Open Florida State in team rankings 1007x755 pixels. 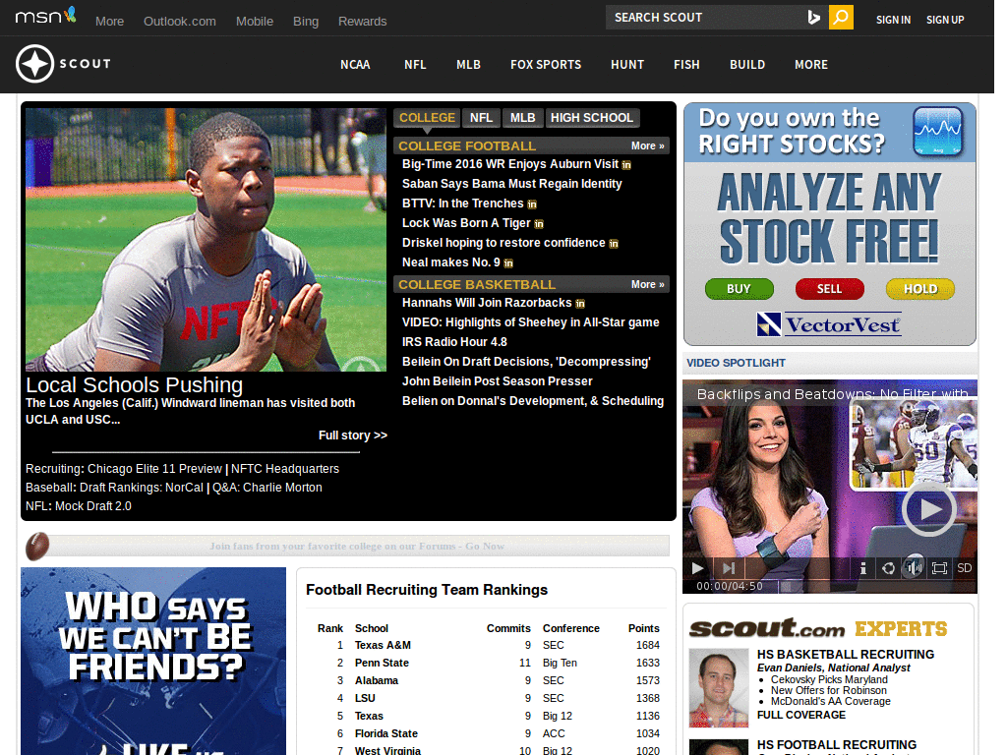[385, 733]
